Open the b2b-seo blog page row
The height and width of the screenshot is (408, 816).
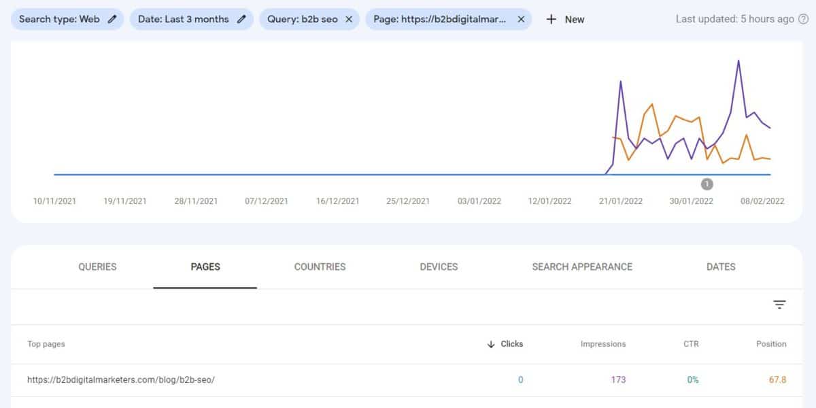click(x=408, y=380)
